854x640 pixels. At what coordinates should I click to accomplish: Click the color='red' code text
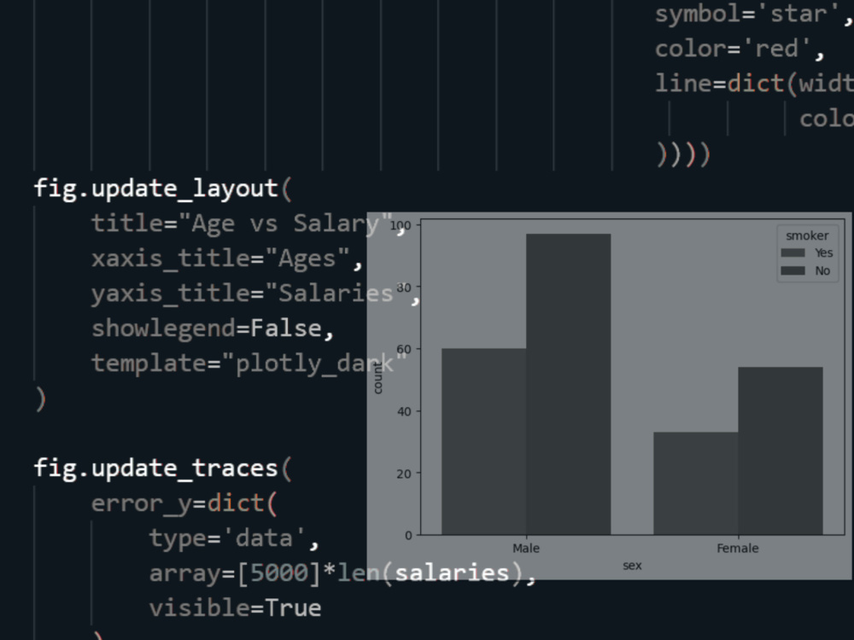click(740, 49)
